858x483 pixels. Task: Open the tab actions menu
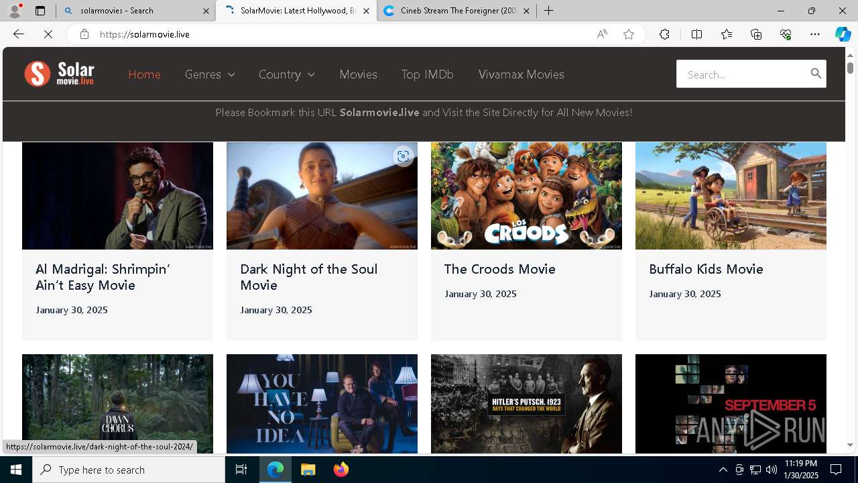click(40, 11)
